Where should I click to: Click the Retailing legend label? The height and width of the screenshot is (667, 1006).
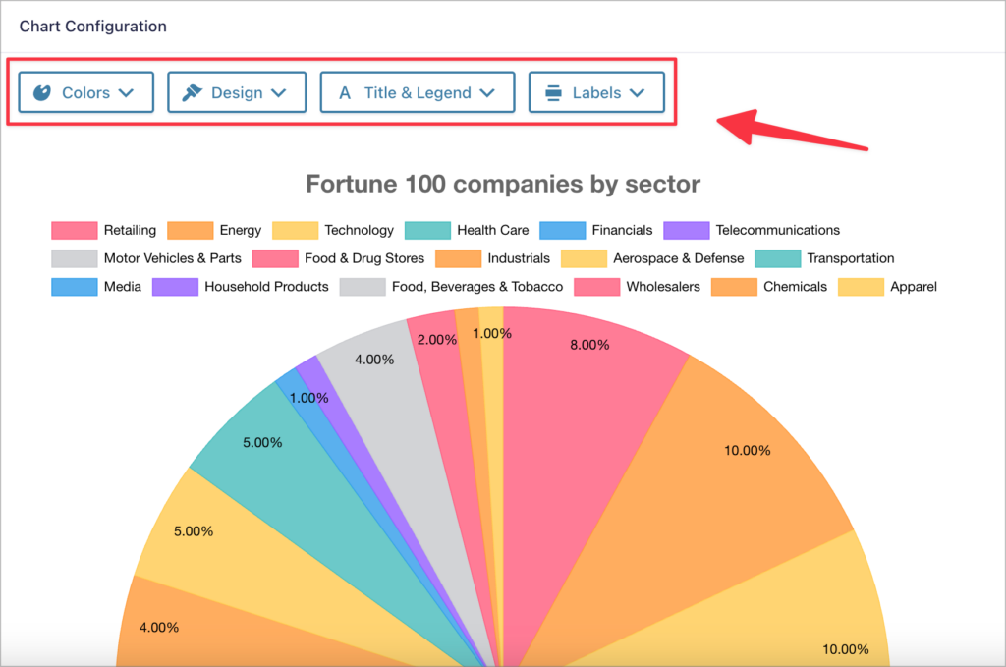[131, 230]
